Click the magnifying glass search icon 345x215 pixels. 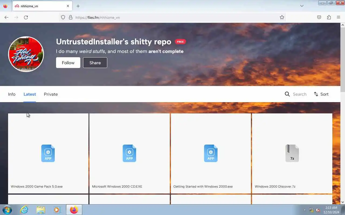point(287,94)
